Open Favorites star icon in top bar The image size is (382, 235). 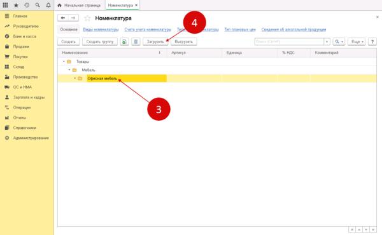coord(16,5)
